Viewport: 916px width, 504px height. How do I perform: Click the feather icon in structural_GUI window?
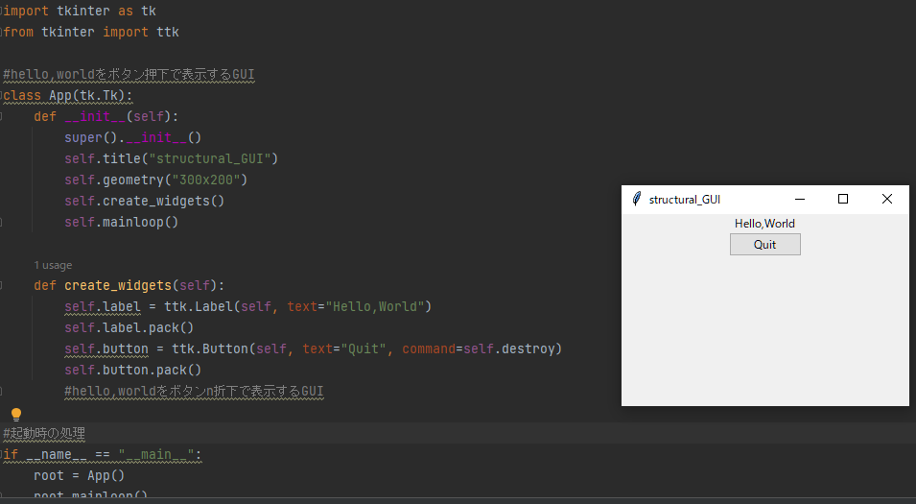[636, 199]
